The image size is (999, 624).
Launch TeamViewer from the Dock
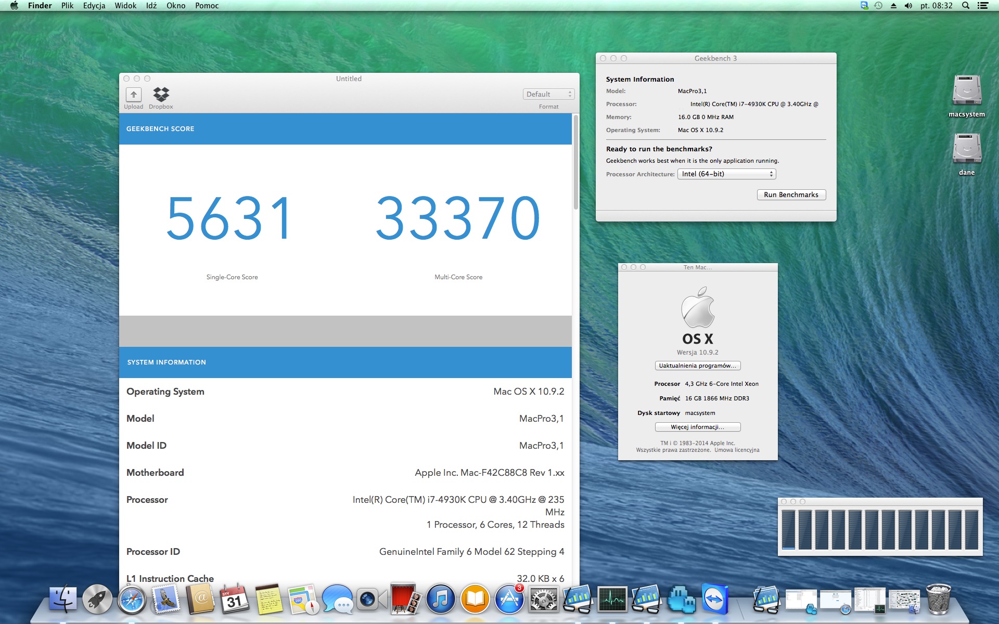pyautogui.click(x=715, y=599)
